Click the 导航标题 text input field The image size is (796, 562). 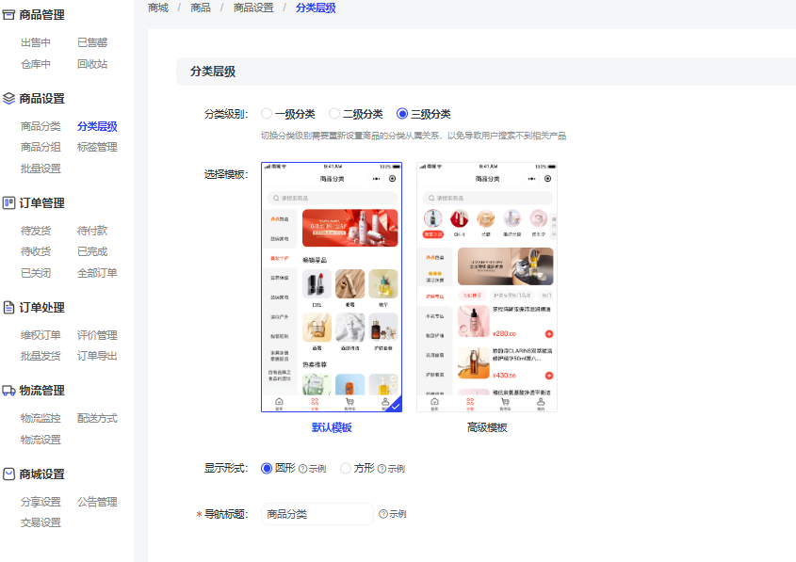317,514
